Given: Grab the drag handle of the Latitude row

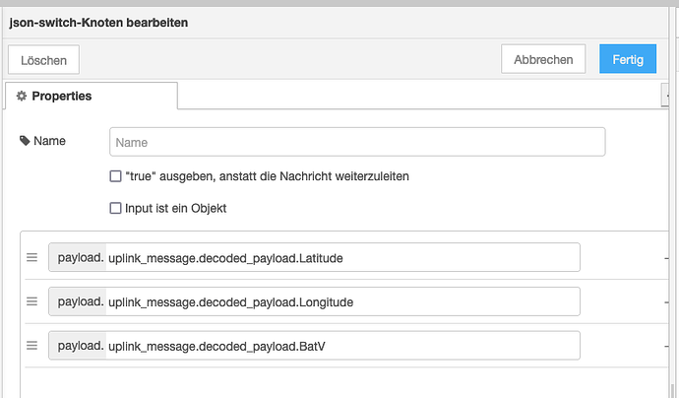Looking at the screenshot, I should (x=31, y=257).
